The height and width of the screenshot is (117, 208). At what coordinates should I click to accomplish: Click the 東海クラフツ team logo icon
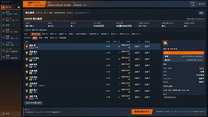pyautogui.click(x=26, y=4)
